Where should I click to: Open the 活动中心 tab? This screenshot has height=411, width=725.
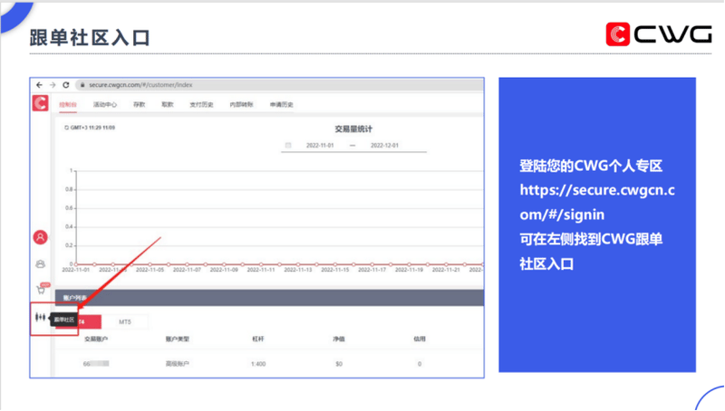105,105
